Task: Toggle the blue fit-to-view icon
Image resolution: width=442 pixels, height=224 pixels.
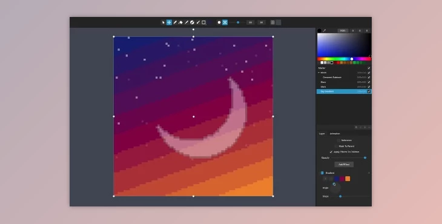Action: click(225, 22)
